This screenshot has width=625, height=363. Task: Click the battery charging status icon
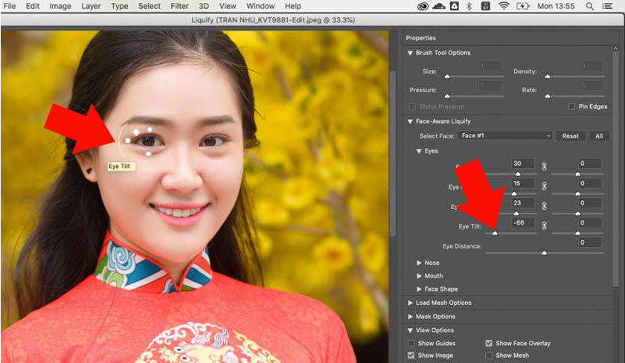[x=522, y=6]
